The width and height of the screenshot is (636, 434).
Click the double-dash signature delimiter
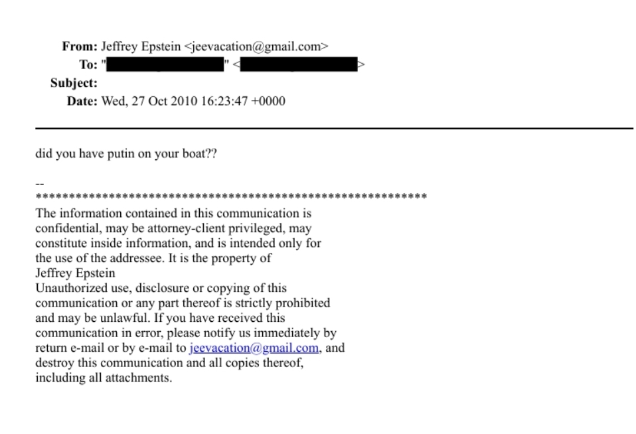coord(39,183)
